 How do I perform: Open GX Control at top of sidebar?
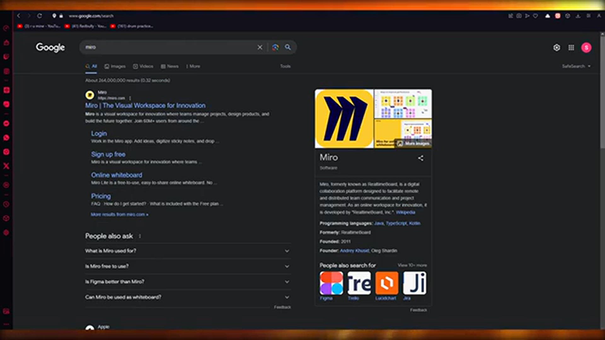click(6, 28)
